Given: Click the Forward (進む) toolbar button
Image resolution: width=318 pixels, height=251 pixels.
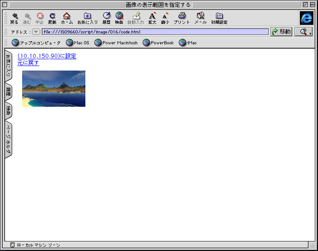Looking at the screenshot, I should [27, 18].
